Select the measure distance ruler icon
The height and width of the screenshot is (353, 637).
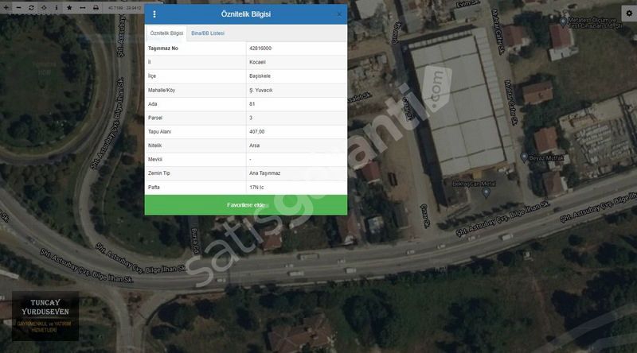[83, 7]
